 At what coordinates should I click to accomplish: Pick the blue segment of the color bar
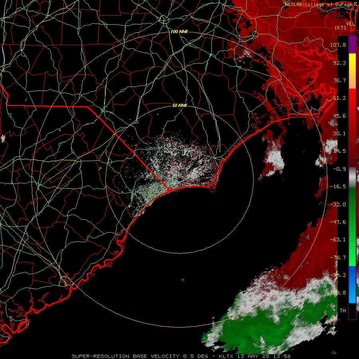point(352,284)
